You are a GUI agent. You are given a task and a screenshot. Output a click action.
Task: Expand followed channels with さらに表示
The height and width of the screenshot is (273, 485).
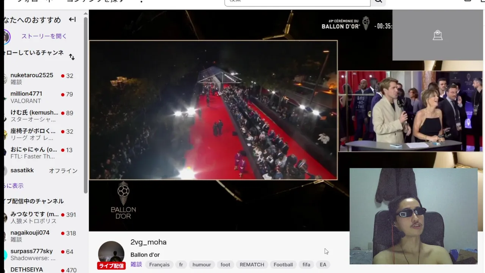point(14,186)
